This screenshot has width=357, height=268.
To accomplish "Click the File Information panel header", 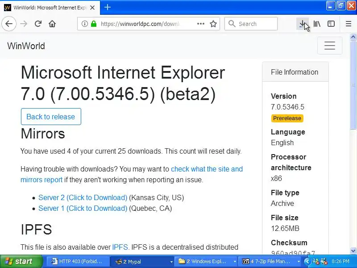I will (295, 72).
